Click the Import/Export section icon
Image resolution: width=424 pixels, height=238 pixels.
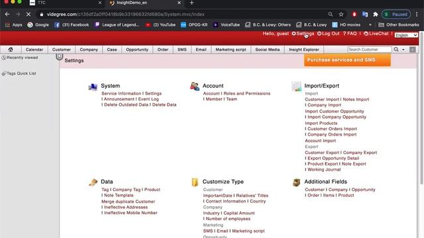(296, 87)
